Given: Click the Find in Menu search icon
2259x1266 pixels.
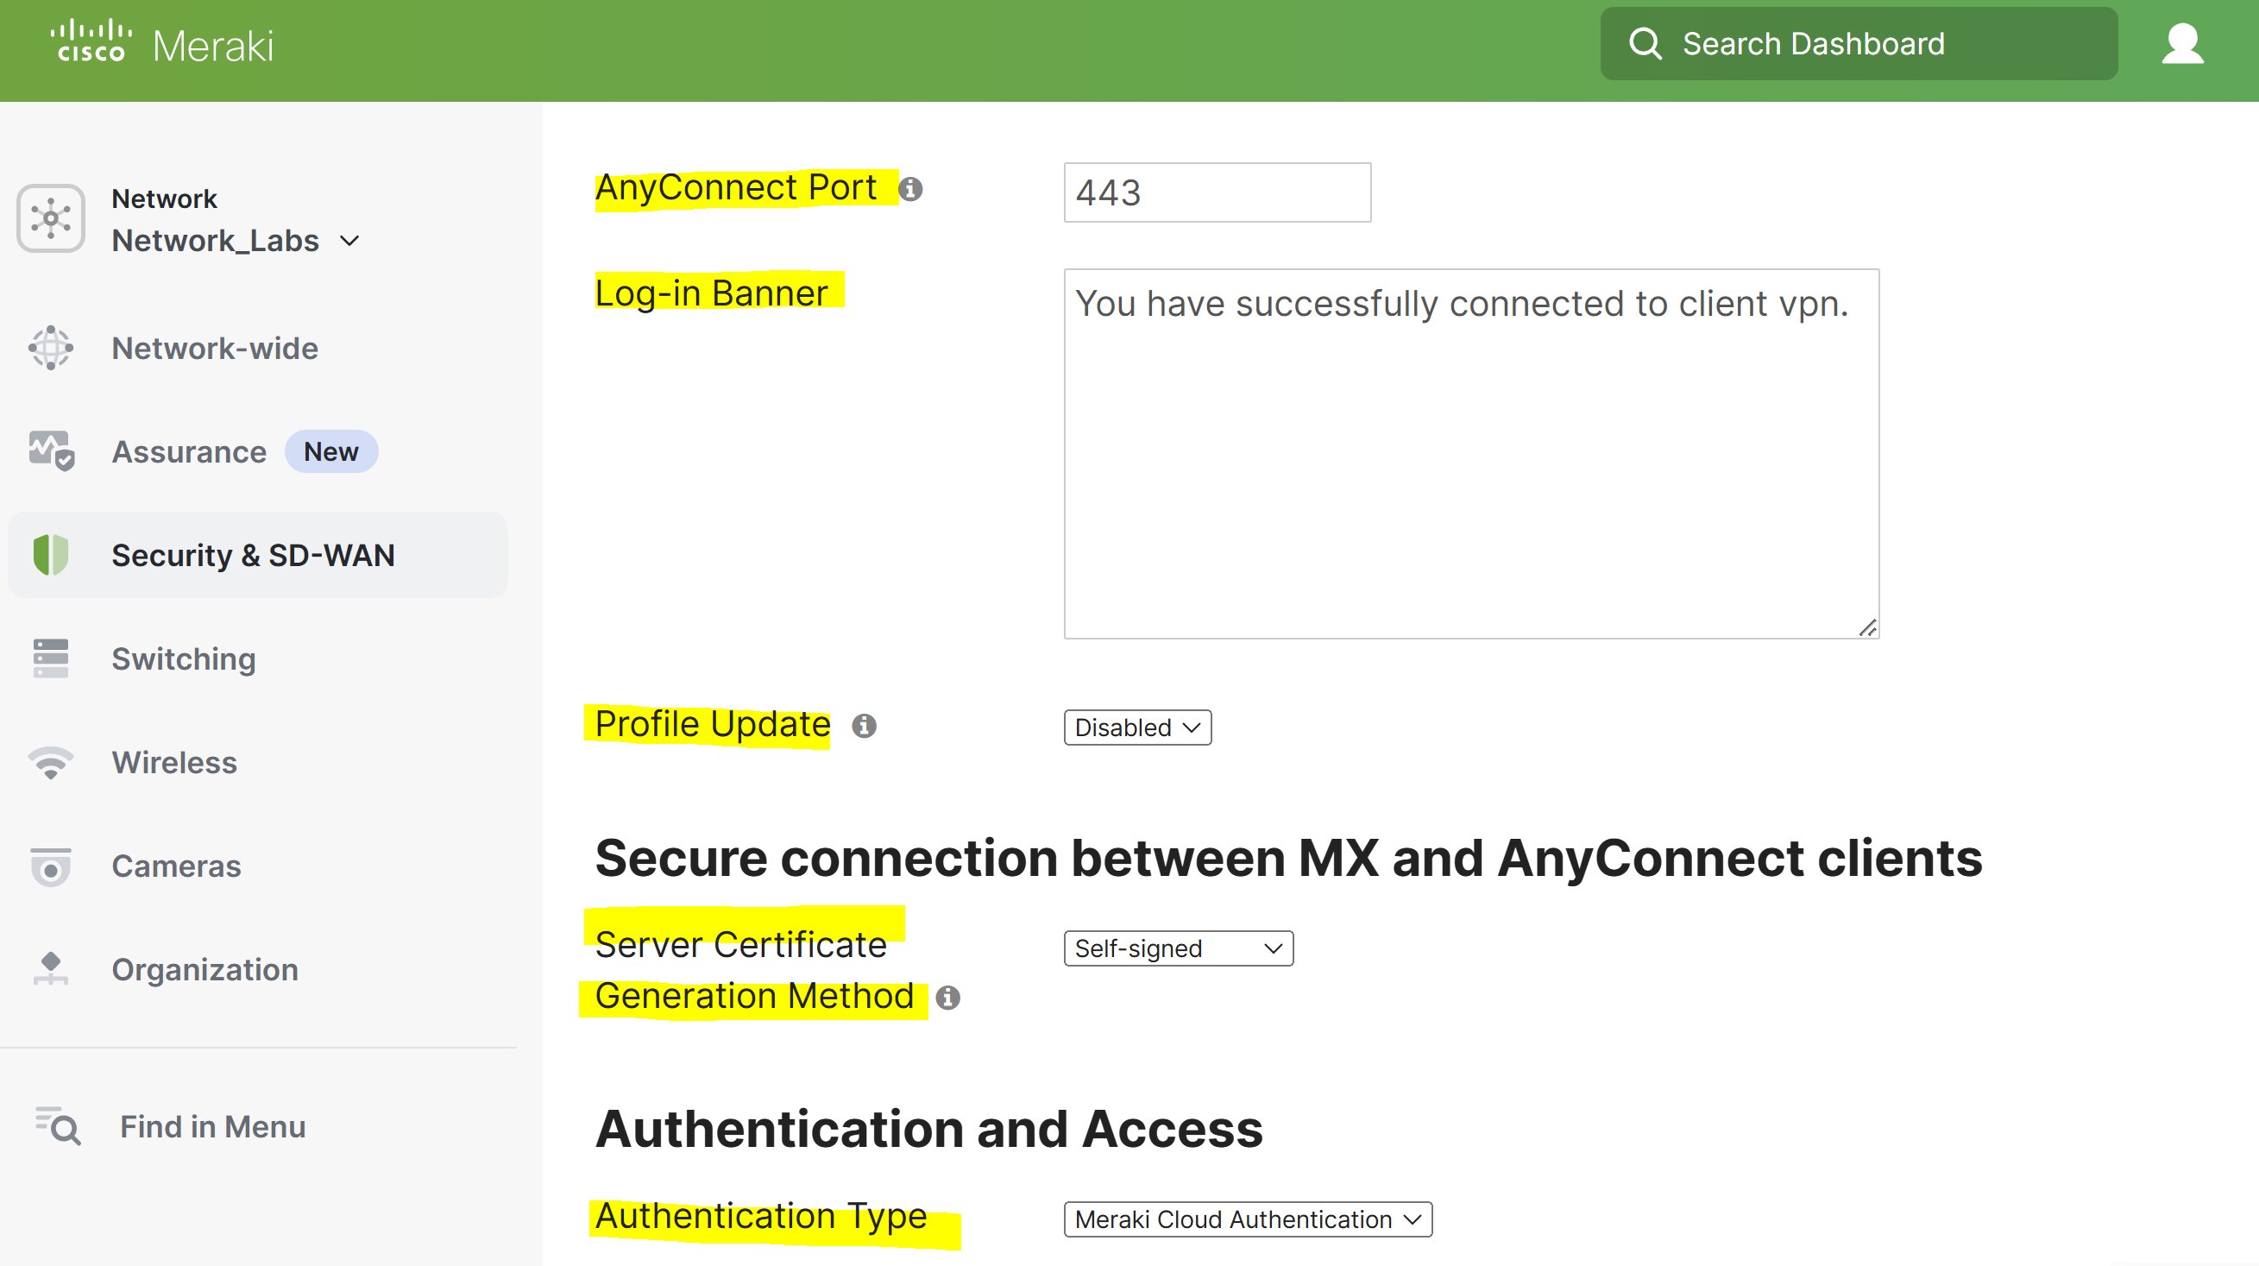Looking at the screenshot, I should [x=58, y=1125].
